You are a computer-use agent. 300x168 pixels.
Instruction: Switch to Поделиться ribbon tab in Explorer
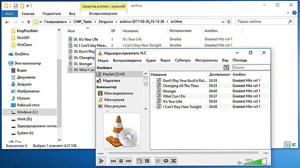point(52,14)
